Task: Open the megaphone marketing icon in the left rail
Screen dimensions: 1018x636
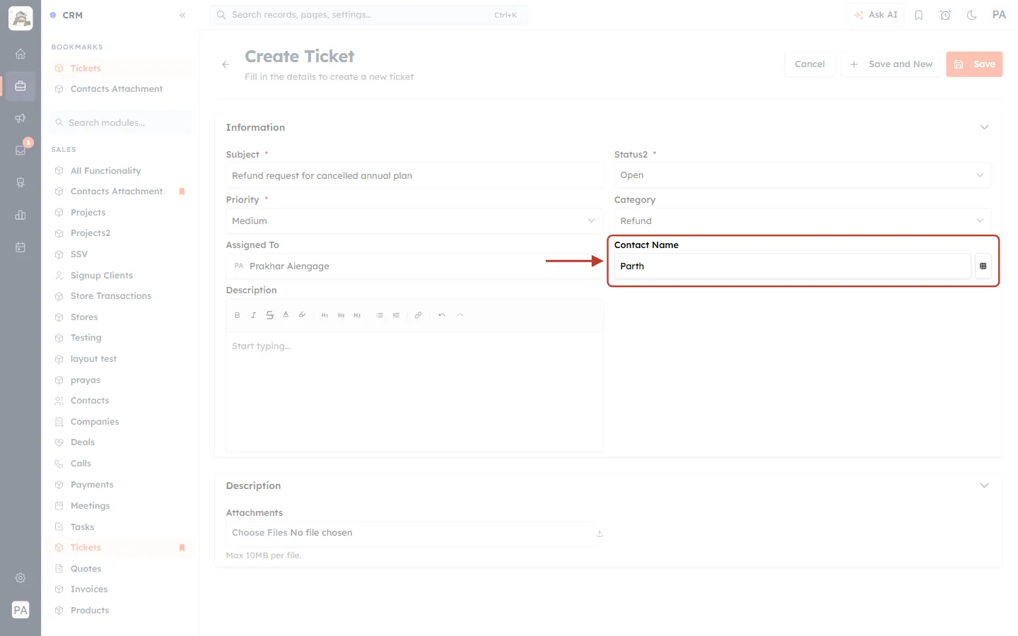Action: tap(21, 118)
